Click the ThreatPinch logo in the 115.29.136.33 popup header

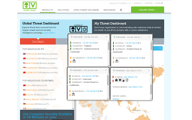[x=114, y=37]
